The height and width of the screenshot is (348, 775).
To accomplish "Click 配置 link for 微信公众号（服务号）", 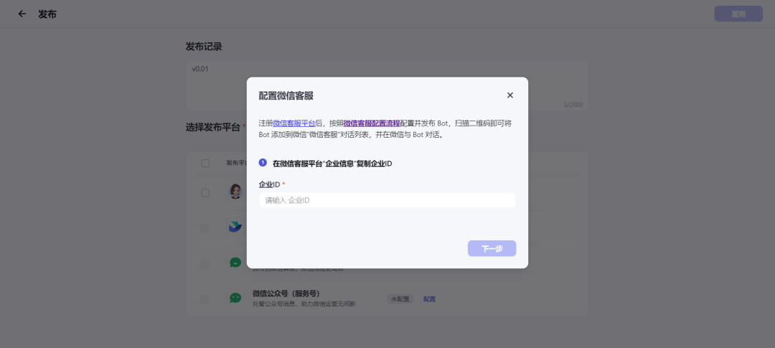I will 430,299.
